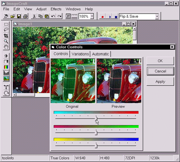Click the magenta-green slider handle
180x162 pixels.
tap(96, 133)
